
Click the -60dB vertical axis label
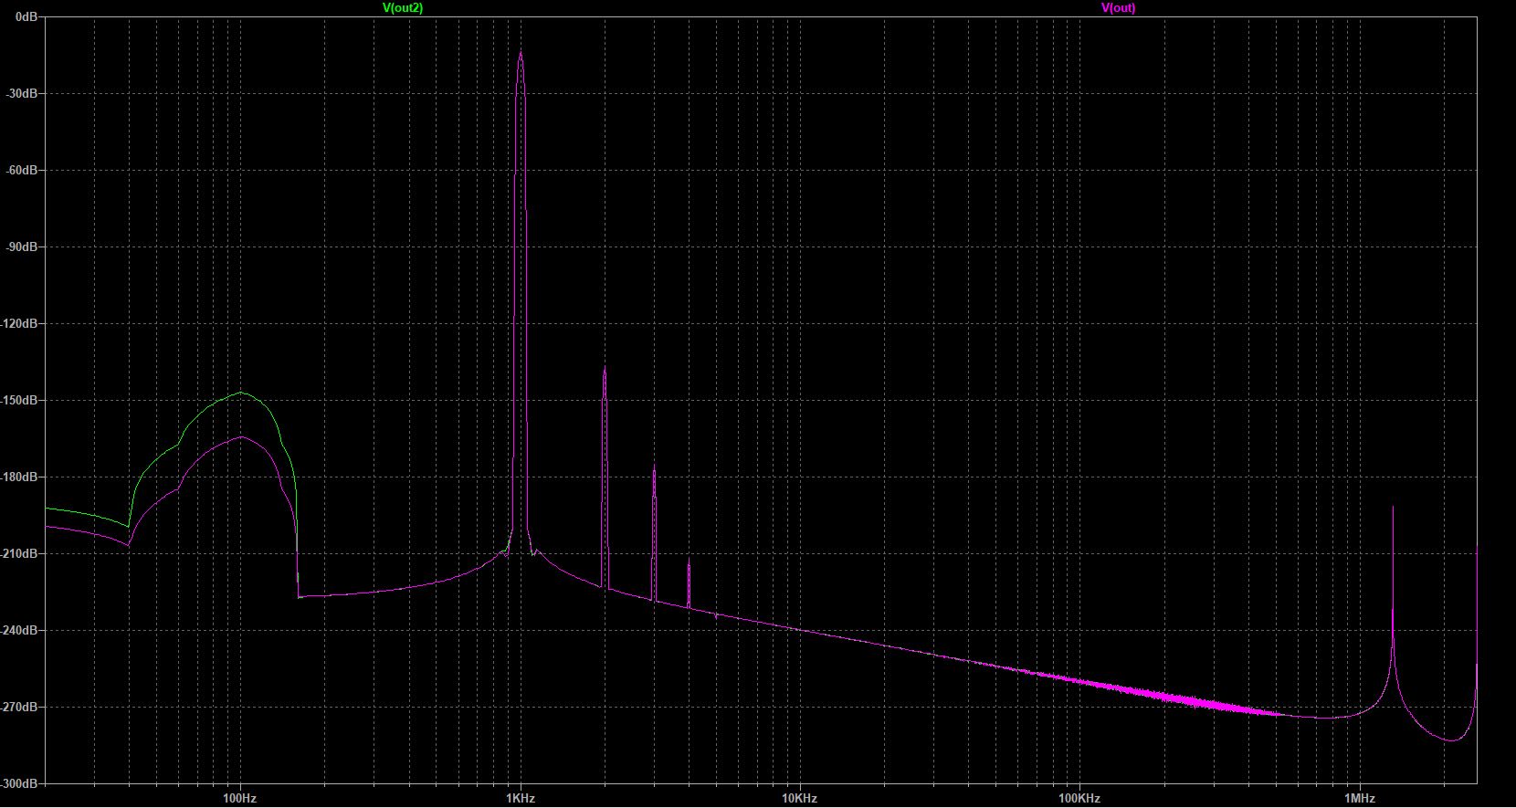click(x=23, y=170)
